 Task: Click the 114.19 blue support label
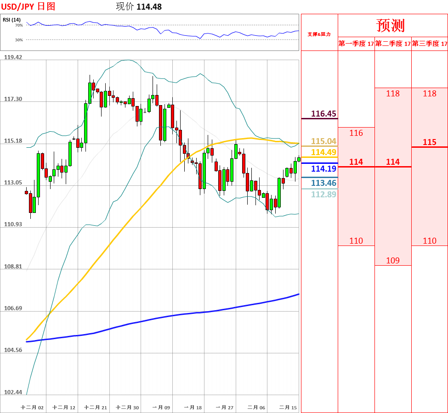[x=323, y=169]
